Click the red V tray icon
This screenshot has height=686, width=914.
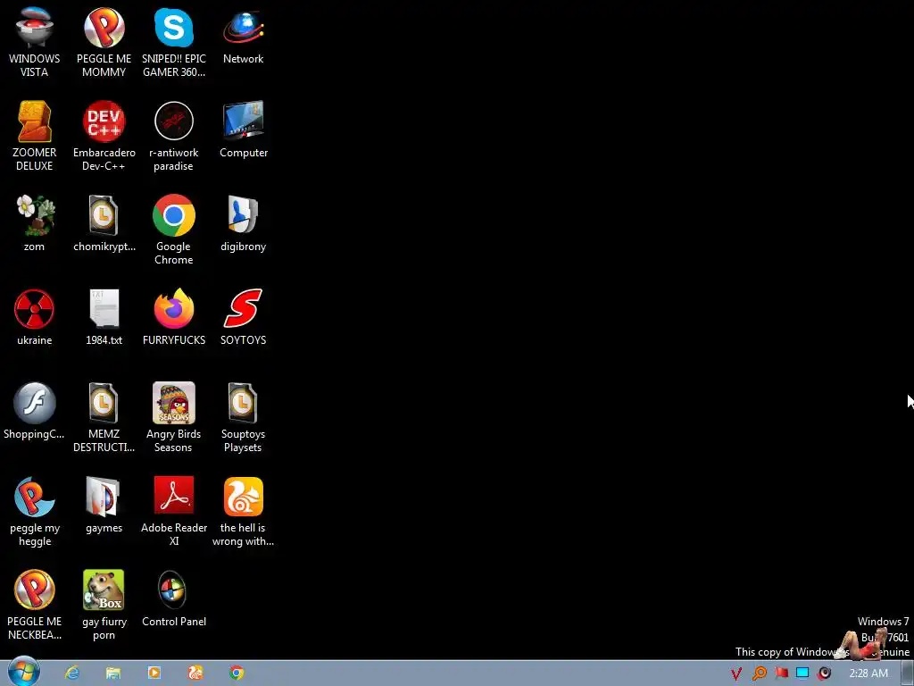[736, 673]
